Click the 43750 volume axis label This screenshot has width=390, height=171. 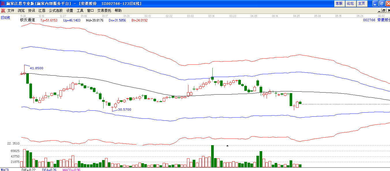click(x=15, y=156)
